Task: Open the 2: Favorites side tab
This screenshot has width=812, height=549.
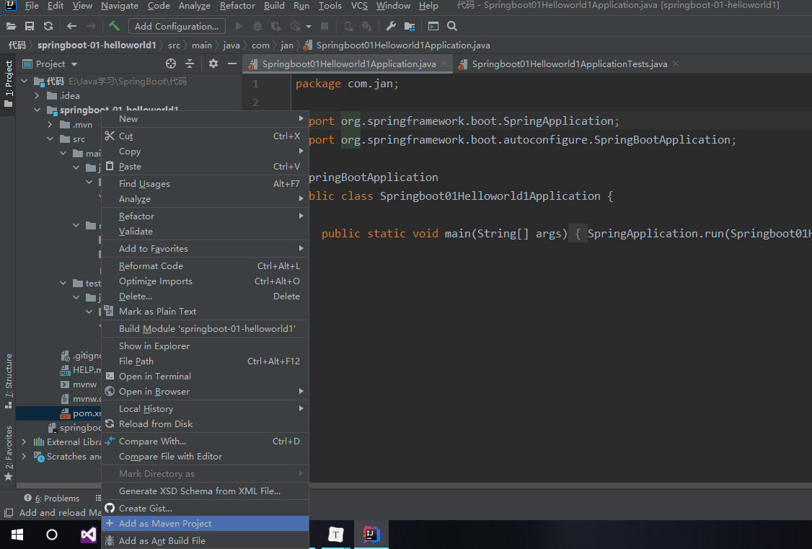Action: click(x=8, y=453)
